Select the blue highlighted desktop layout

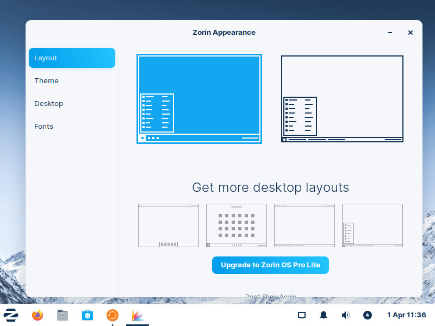tap(199, 99)
